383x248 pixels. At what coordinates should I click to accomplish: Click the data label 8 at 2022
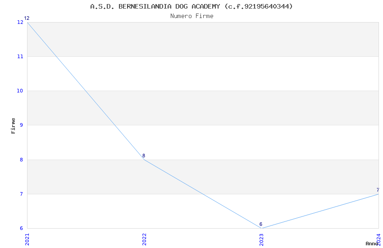click(x=144, y=156)
